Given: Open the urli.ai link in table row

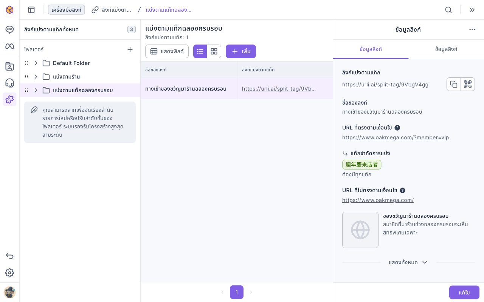Looking at the screenshot, I should 279,89.
